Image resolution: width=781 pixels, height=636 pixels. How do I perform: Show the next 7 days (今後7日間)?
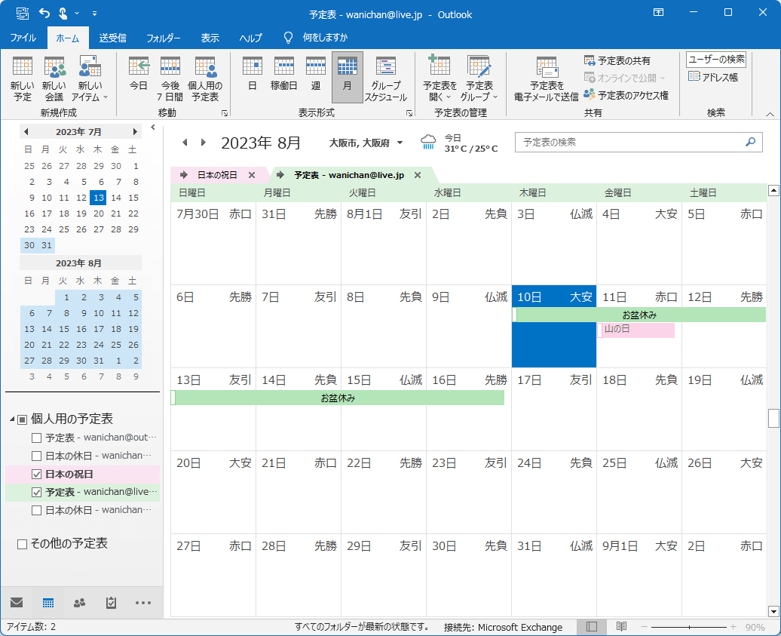coord(170,78)
